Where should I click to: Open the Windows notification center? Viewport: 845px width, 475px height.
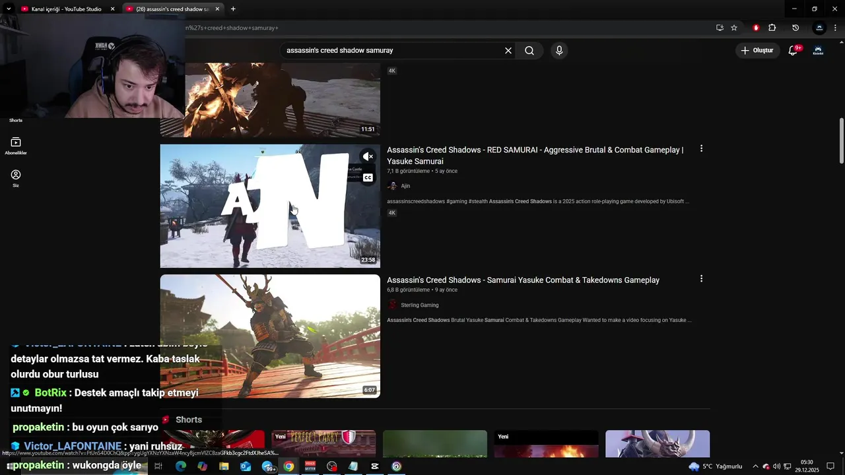pos(830,466)
